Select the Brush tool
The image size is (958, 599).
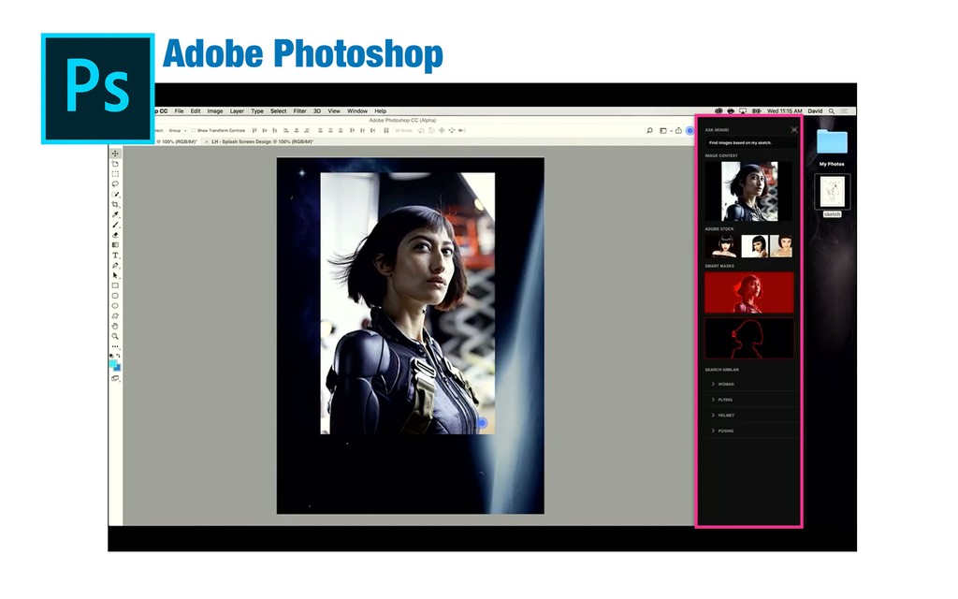[x=115, y=225]
